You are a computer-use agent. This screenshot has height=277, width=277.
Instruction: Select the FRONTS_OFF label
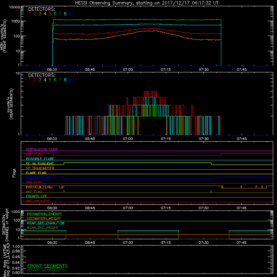[x=37, y=196]
